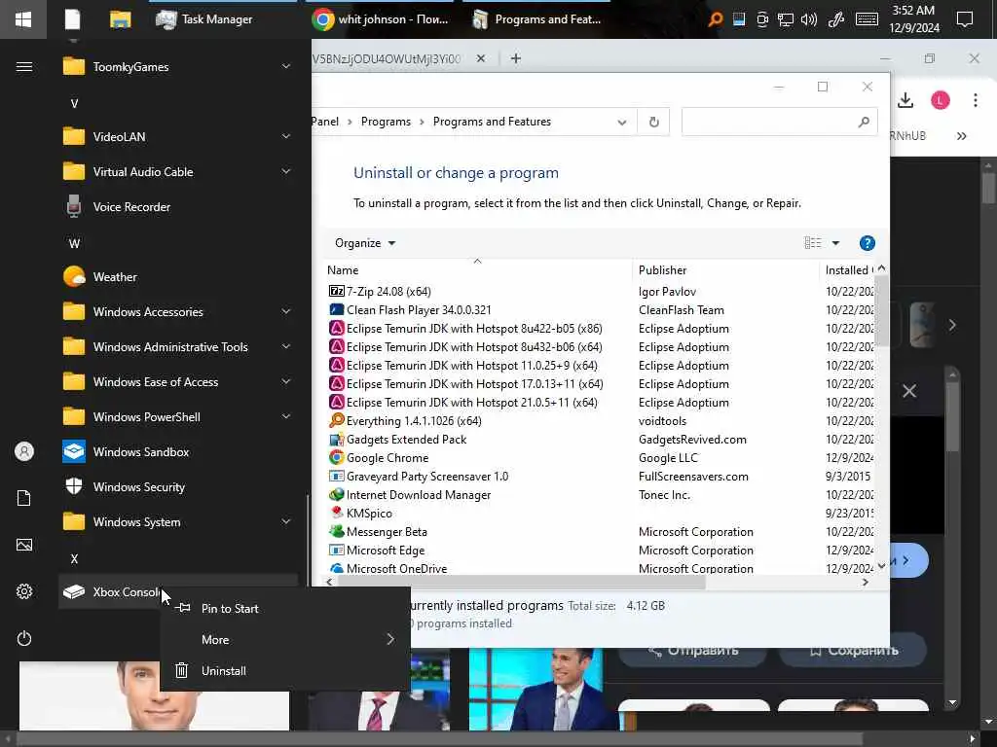Show more bookmarks with double chevron
The height and width of the screenshot is (747, 997).
tap(961, 136)
